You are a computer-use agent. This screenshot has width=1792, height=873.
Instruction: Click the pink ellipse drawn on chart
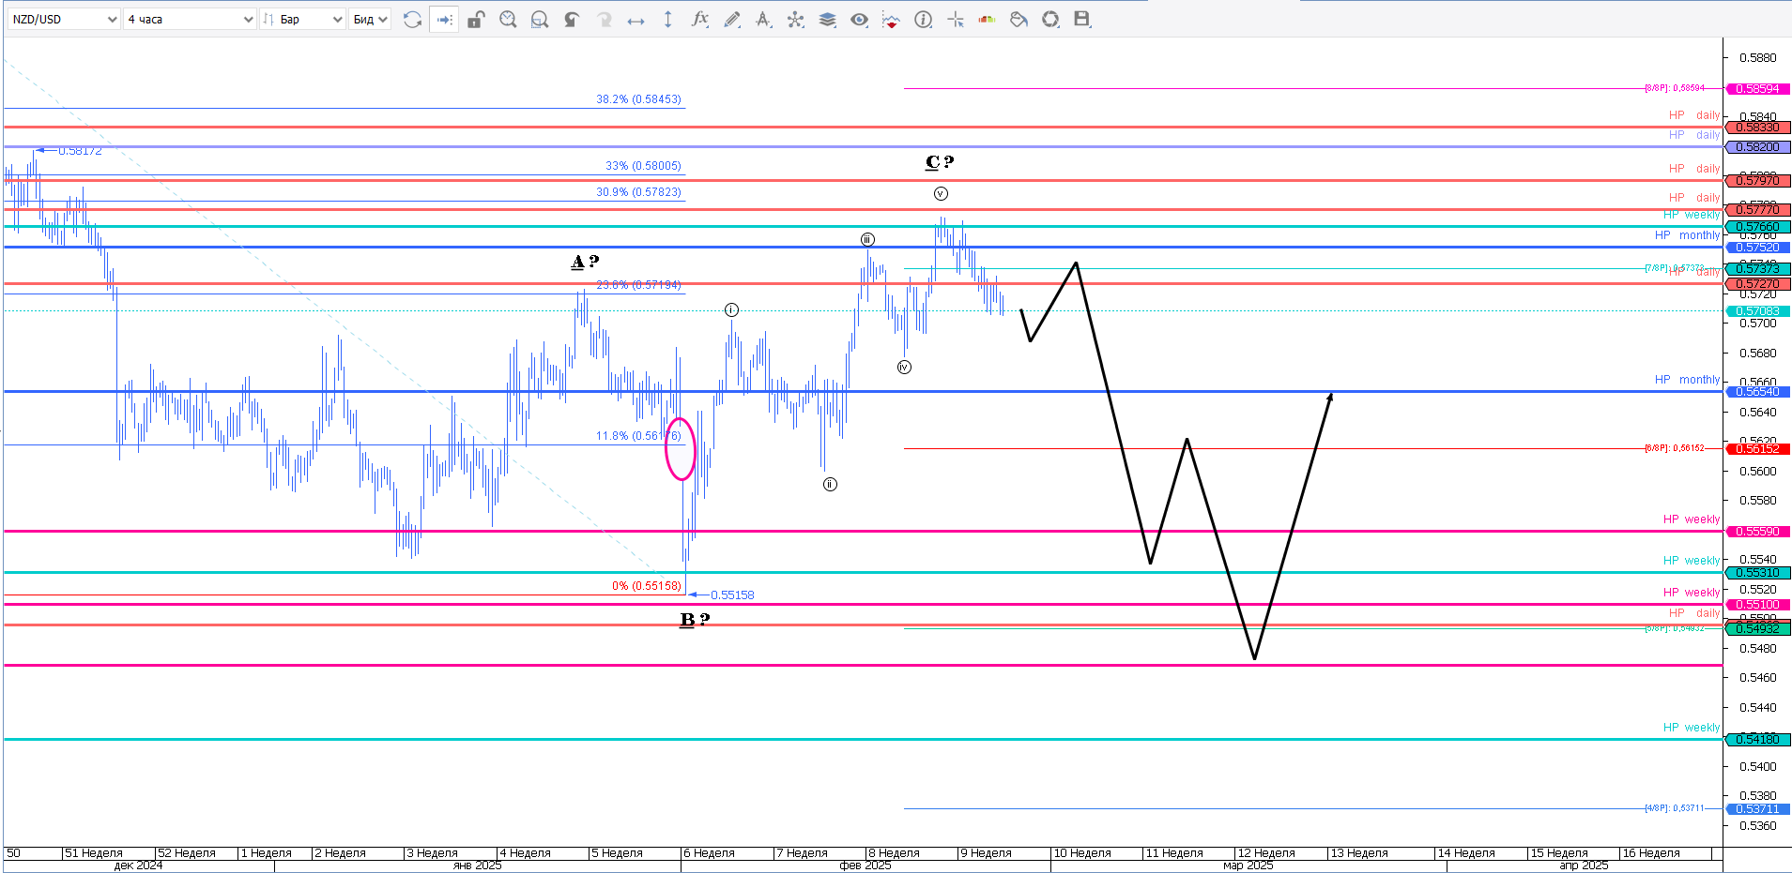(681, 448)
